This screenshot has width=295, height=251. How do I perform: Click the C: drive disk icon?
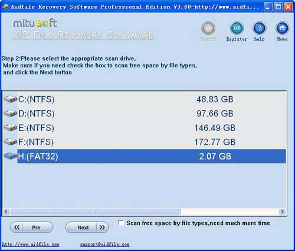point(11,99)
